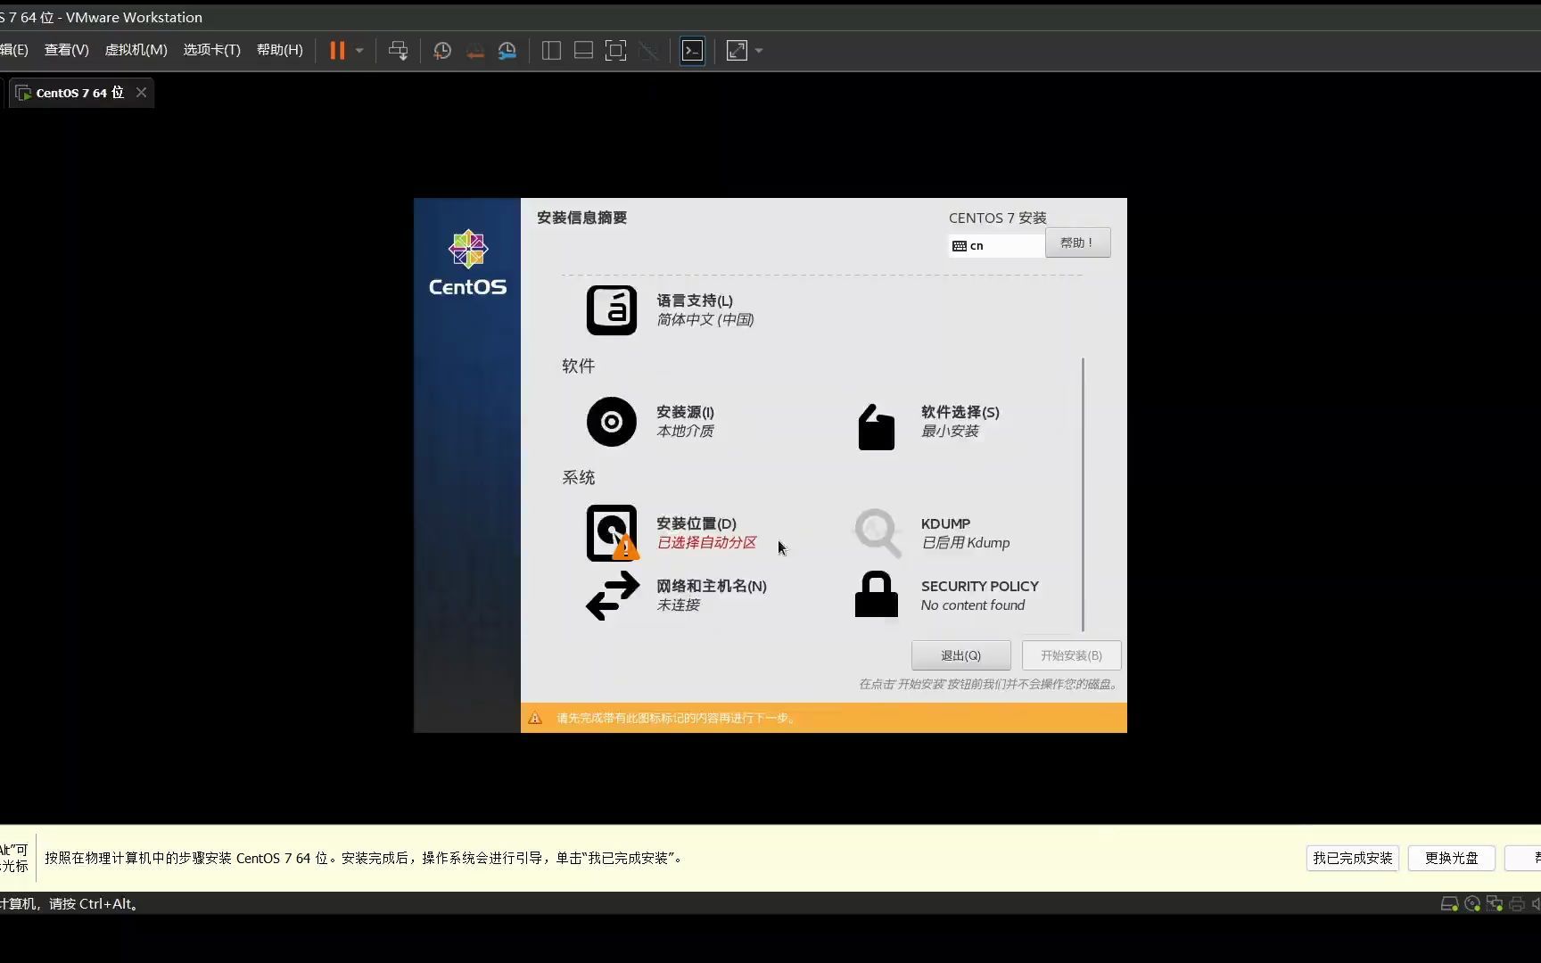Click the hard disk status icon
1541x963 pixels.
click(x=1448, y=902)
